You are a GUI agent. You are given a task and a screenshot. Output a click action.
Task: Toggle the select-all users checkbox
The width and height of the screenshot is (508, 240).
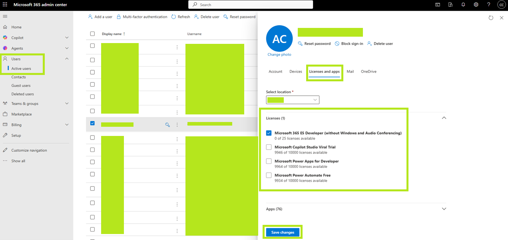tap(92, 34)
